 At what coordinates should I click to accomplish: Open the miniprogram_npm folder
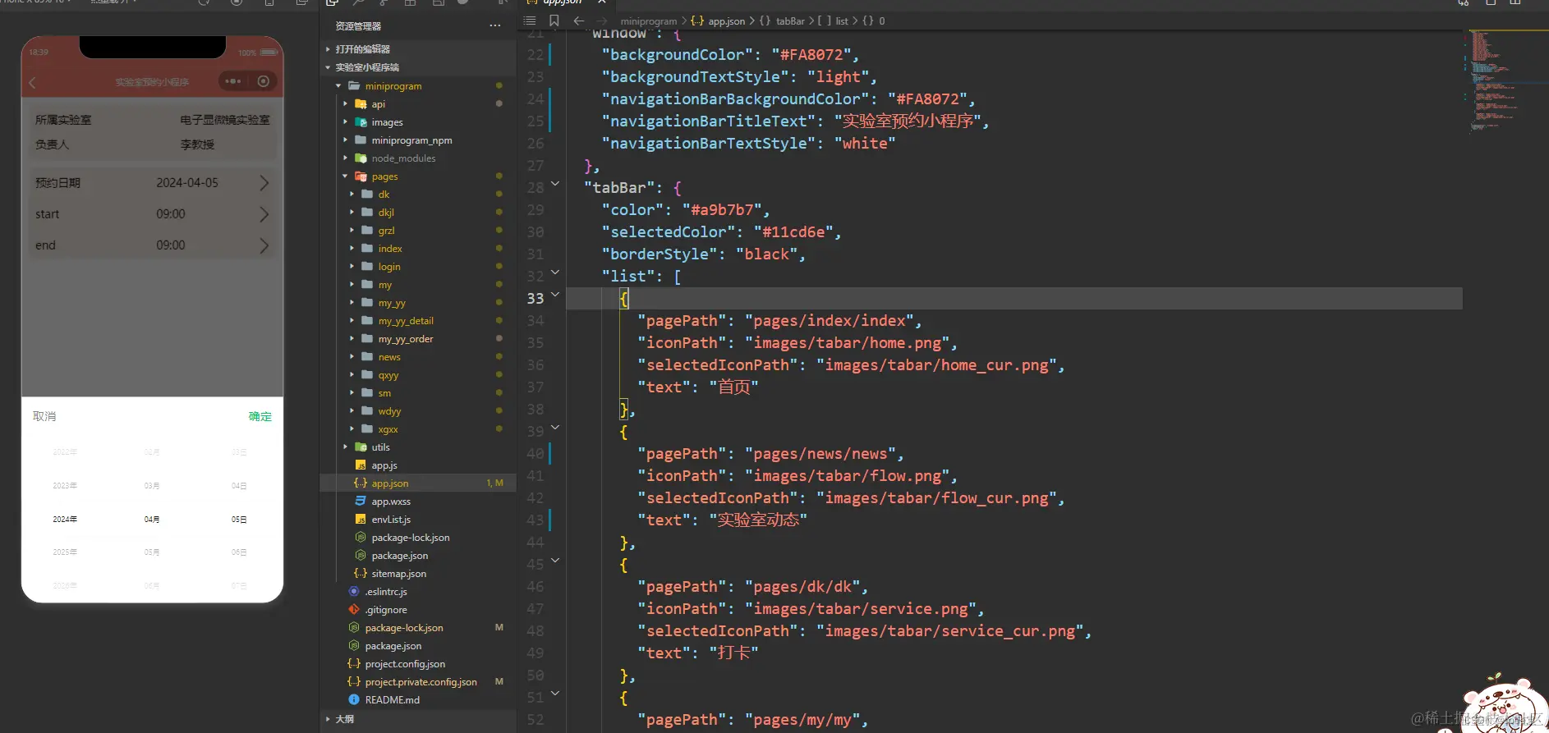[411, 140]
